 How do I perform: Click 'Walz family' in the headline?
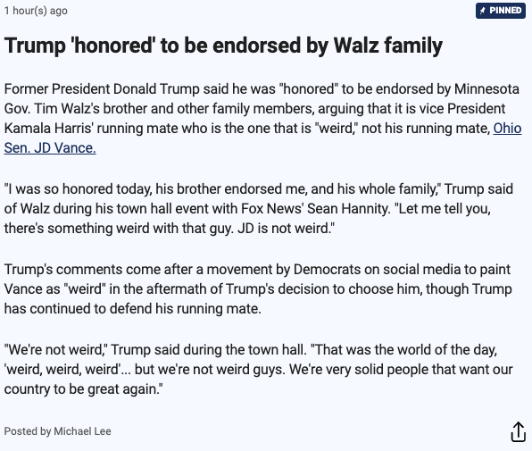coord(388,46)
